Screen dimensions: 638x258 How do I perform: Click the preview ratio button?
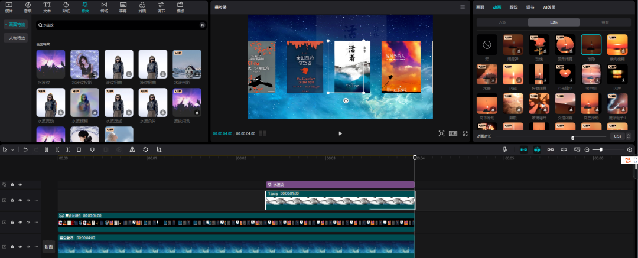[x=453, y=133]
